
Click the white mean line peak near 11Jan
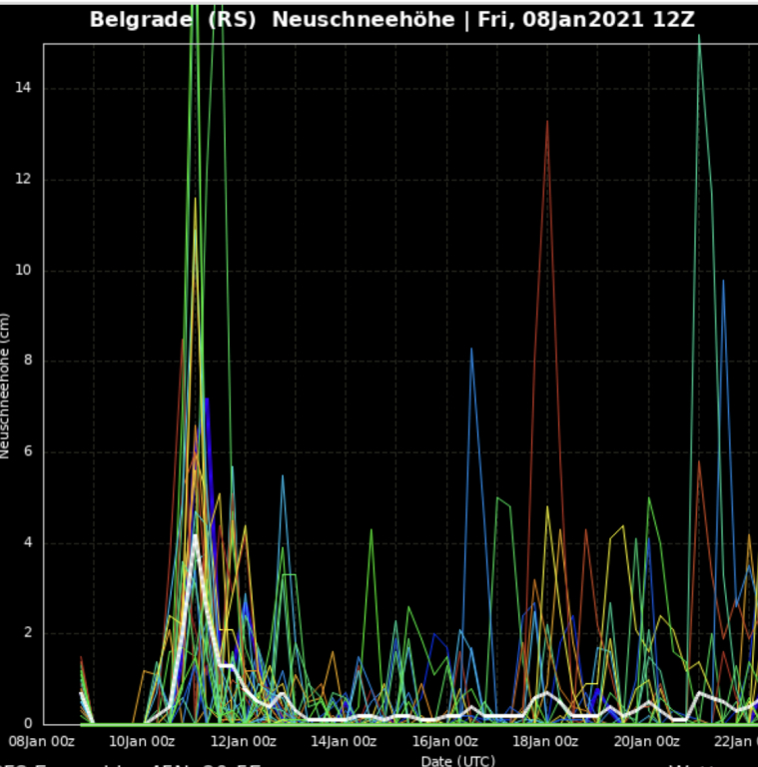196,537
